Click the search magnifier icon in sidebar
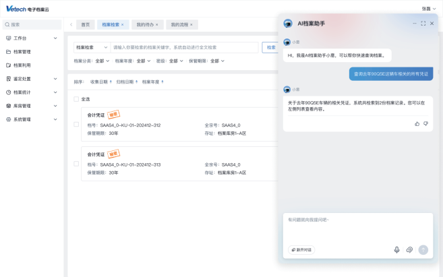443x277 pixels. tap(7, 24)
